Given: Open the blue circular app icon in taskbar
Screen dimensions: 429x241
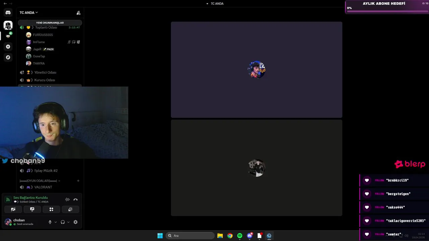Looking at the screenshot, I should [269, 236].
